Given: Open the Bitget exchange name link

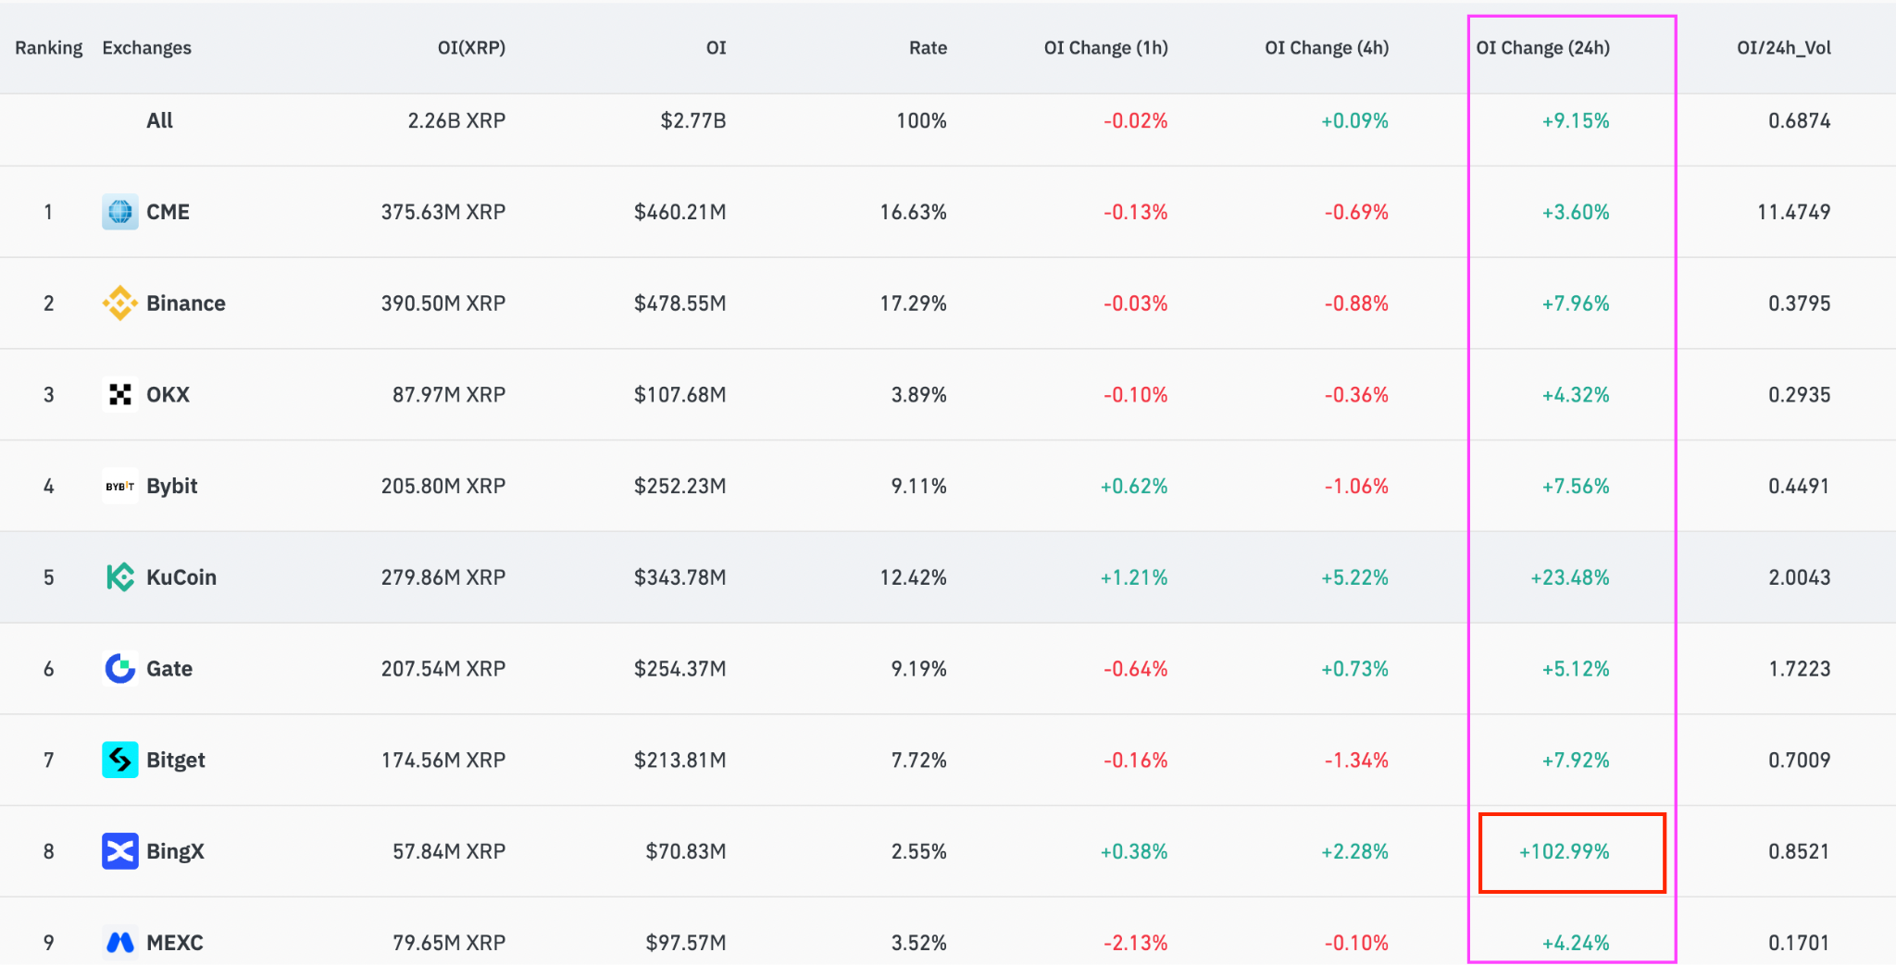Looking at the screenshot, I should 176,760.
